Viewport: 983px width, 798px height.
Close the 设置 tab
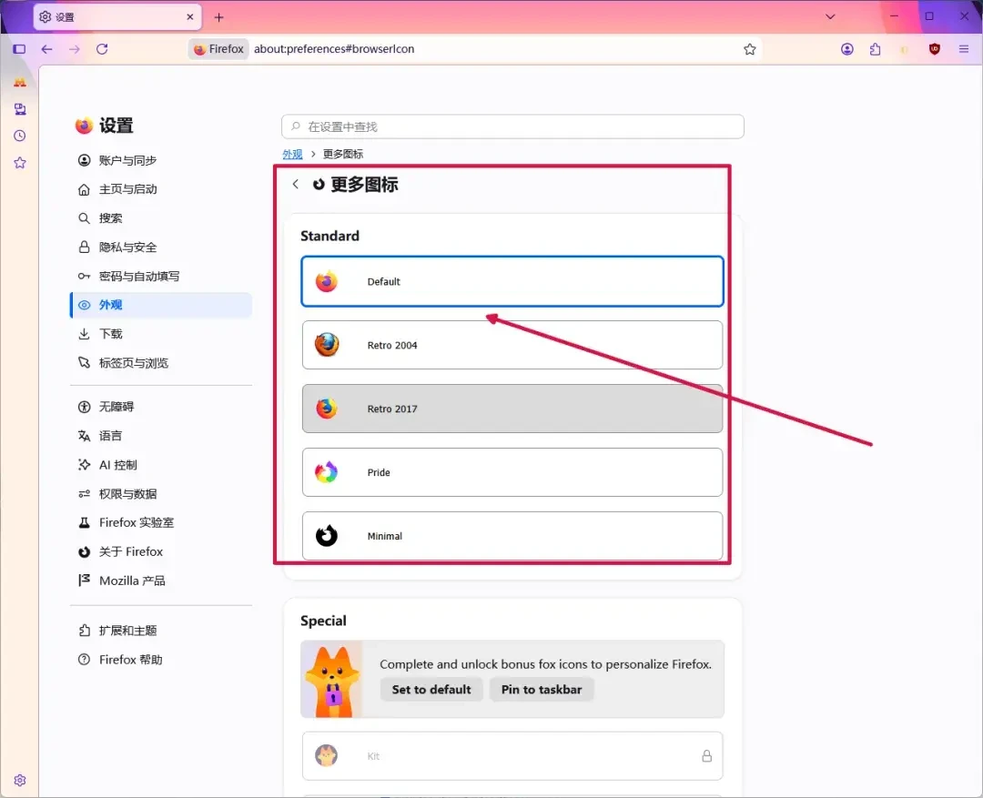coord(190,17)
